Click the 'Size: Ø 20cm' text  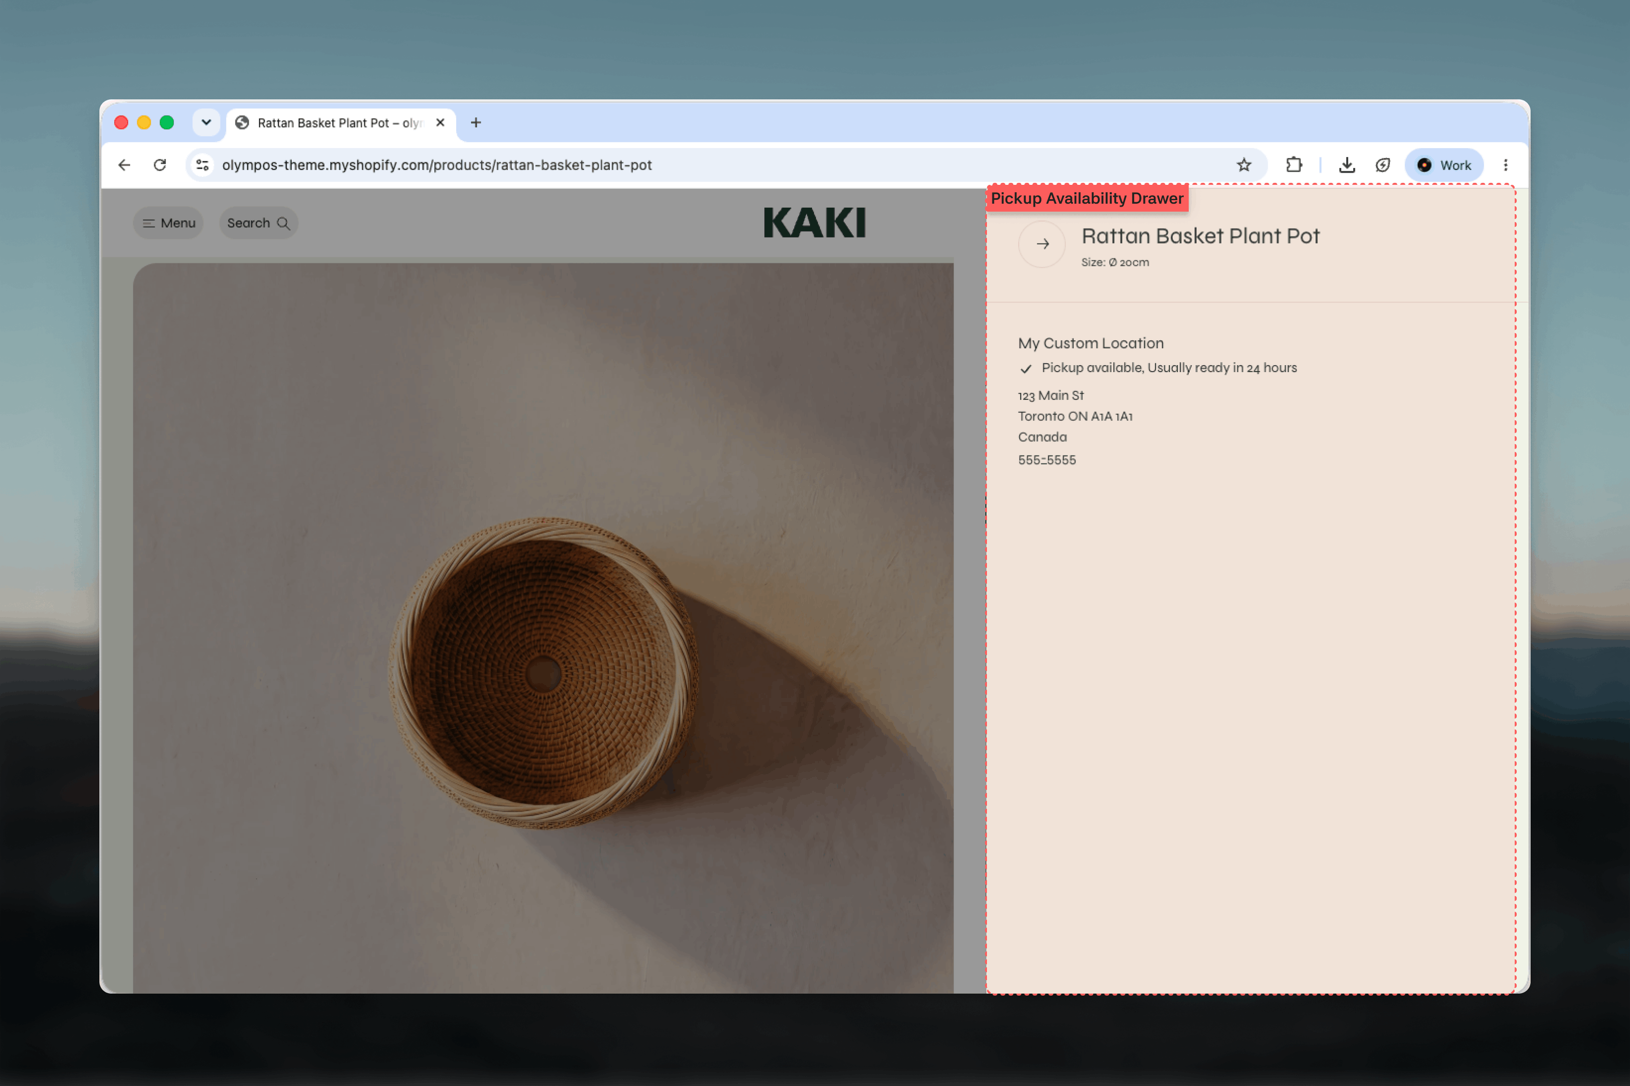click(x=1115, y=262)
